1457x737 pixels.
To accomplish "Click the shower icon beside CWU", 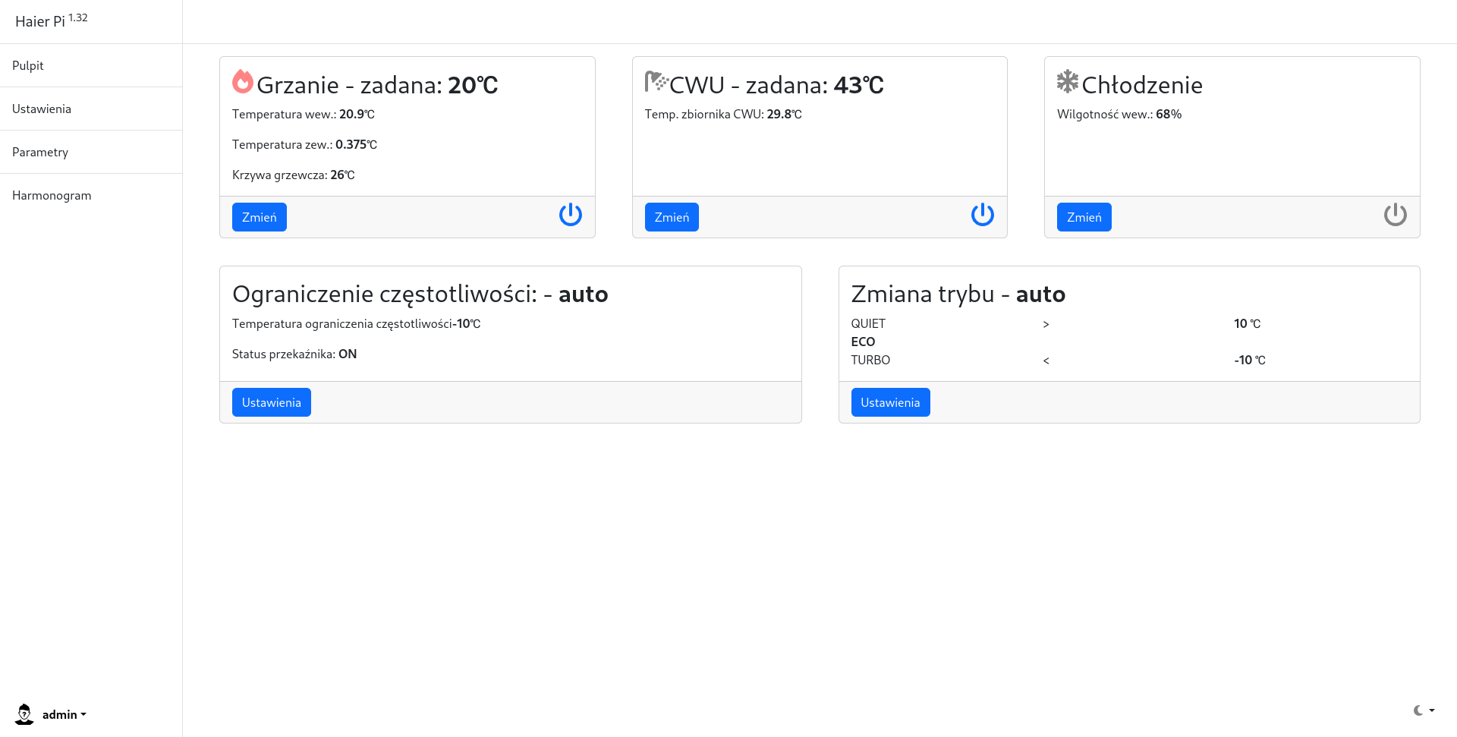I will click(x=656, y=81).
